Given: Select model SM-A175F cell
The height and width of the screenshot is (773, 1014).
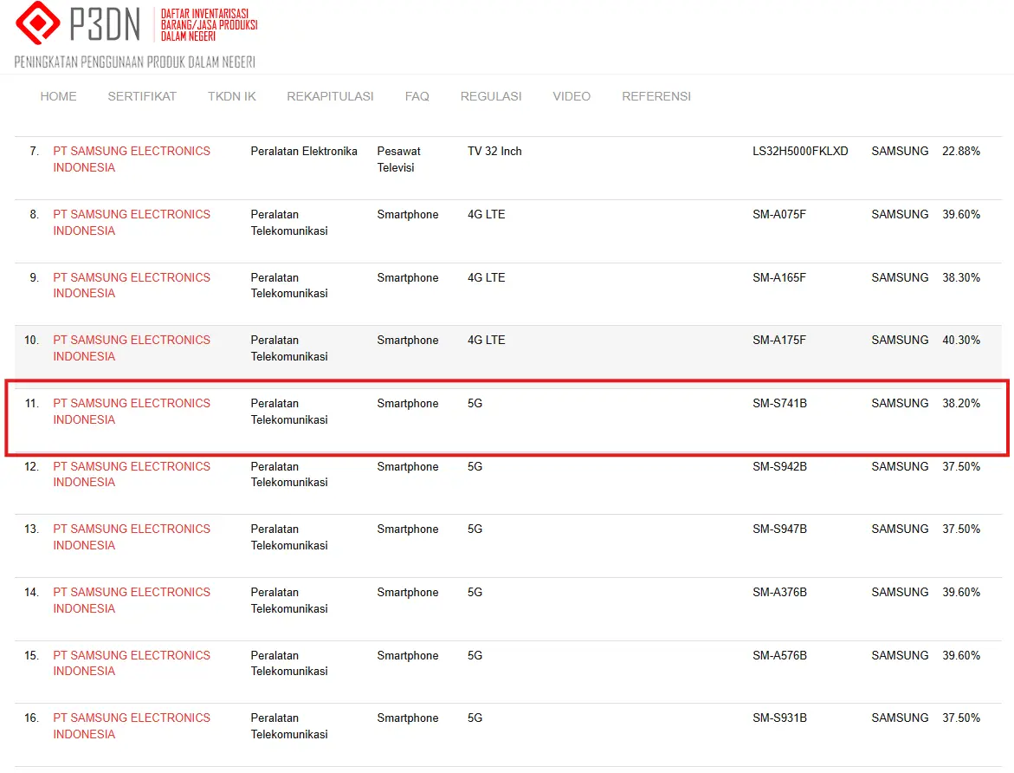Looking at the screenshot, I should (x=779, y=341).
